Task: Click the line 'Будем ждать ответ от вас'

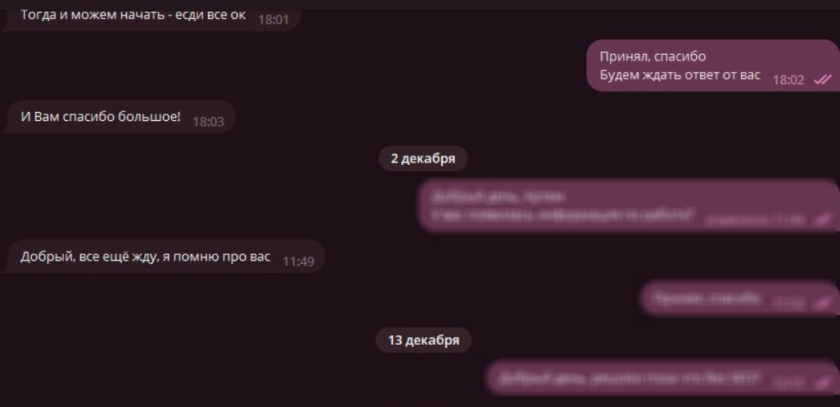Action: point(680,75)
